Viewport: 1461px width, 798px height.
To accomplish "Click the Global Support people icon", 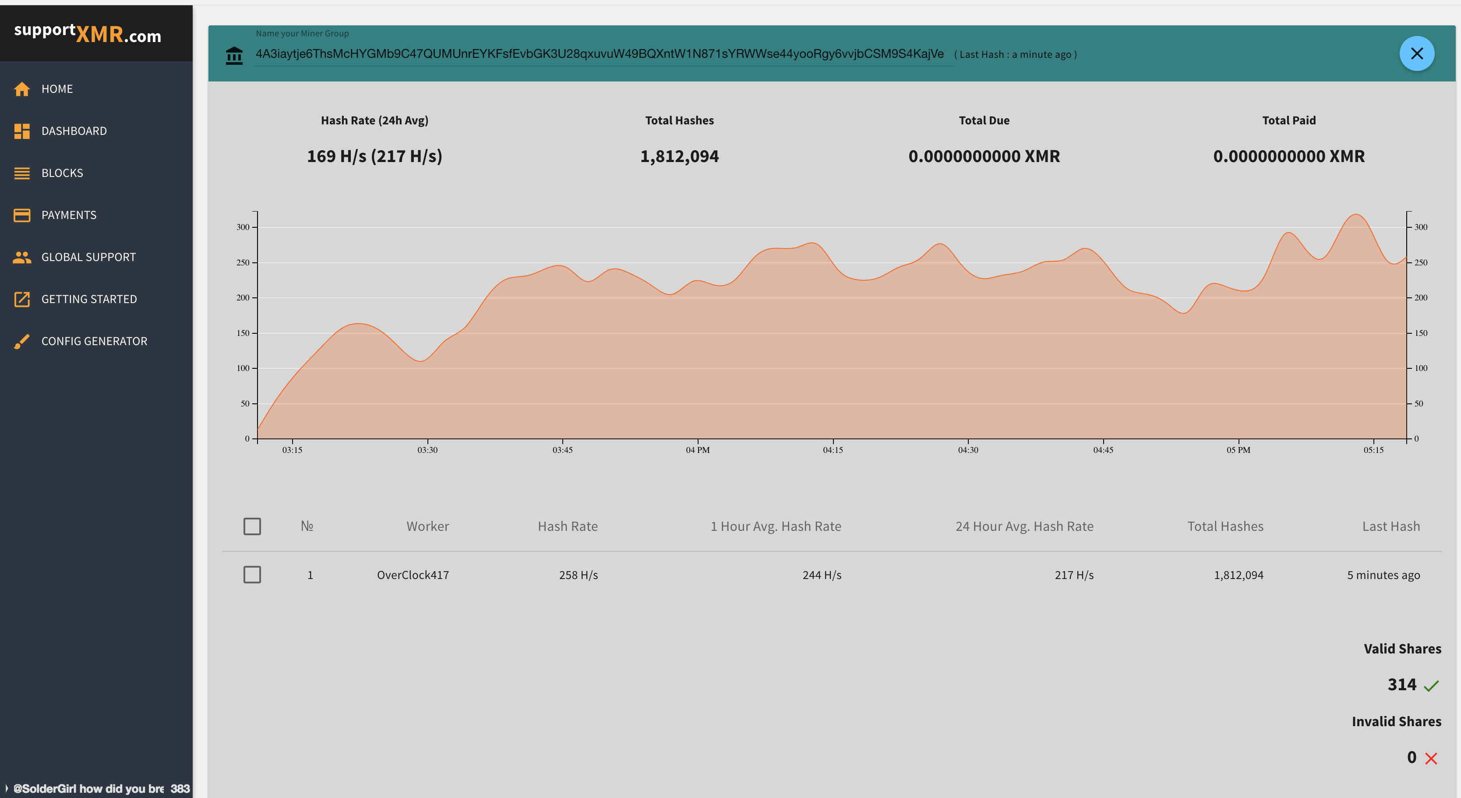I will pyautogui.click(x=21, y=257).
